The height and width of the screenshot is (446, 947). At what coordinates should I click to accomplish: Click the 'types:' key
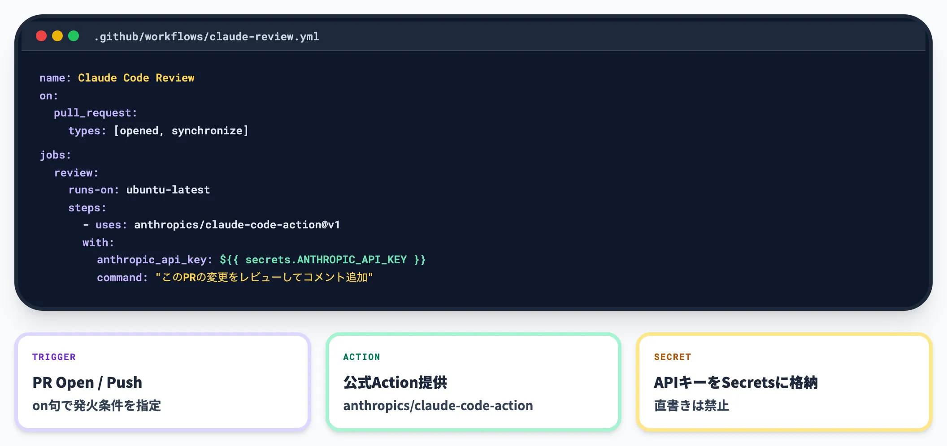click(x=87, y=131)
